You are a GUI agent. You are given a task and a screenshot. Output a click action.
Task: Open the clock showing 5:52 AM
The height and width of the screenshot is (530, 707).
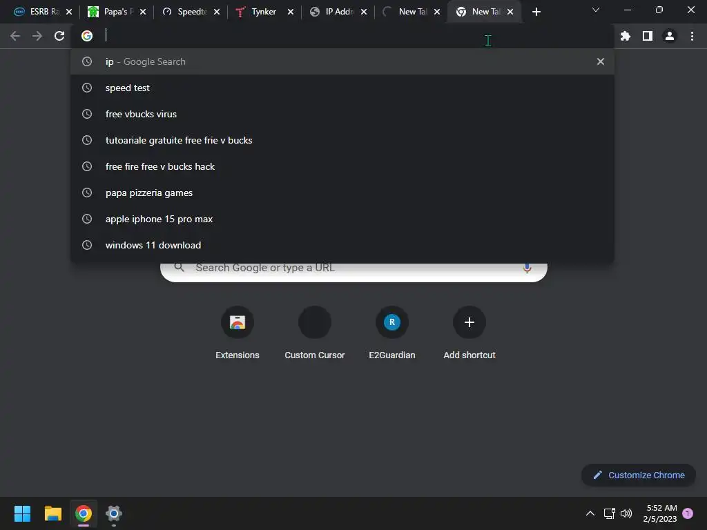point(660,513)
